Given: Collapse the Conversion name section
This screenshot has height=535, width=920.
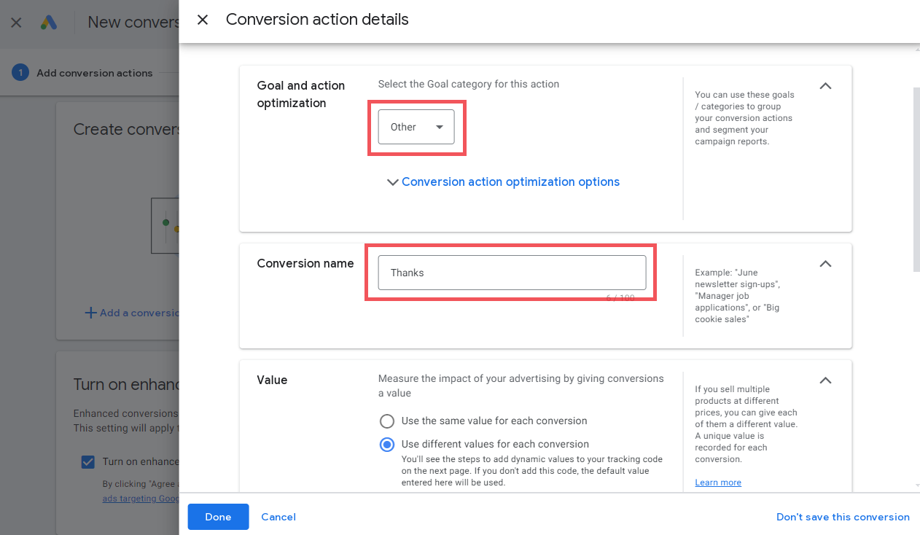Looking at the screenshot, I should coord(825,264).
